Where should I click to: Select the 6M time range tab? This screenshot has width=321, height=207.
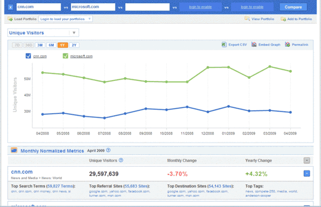pos(51,45)
